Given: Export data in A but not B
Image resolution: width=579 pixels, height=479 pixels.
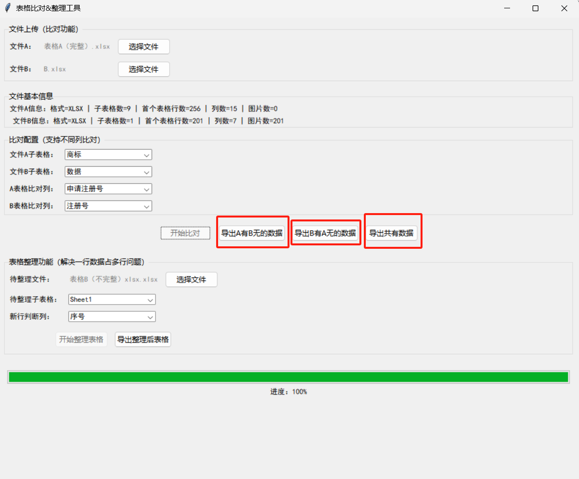Looking at the screenshot, I should pos(252,233).
